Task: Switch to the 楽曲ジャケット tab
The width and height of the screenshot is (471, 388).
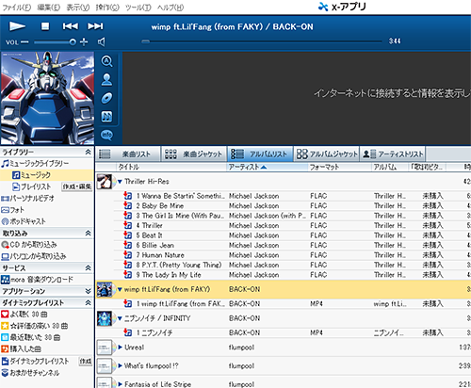Action: [194, 154]
